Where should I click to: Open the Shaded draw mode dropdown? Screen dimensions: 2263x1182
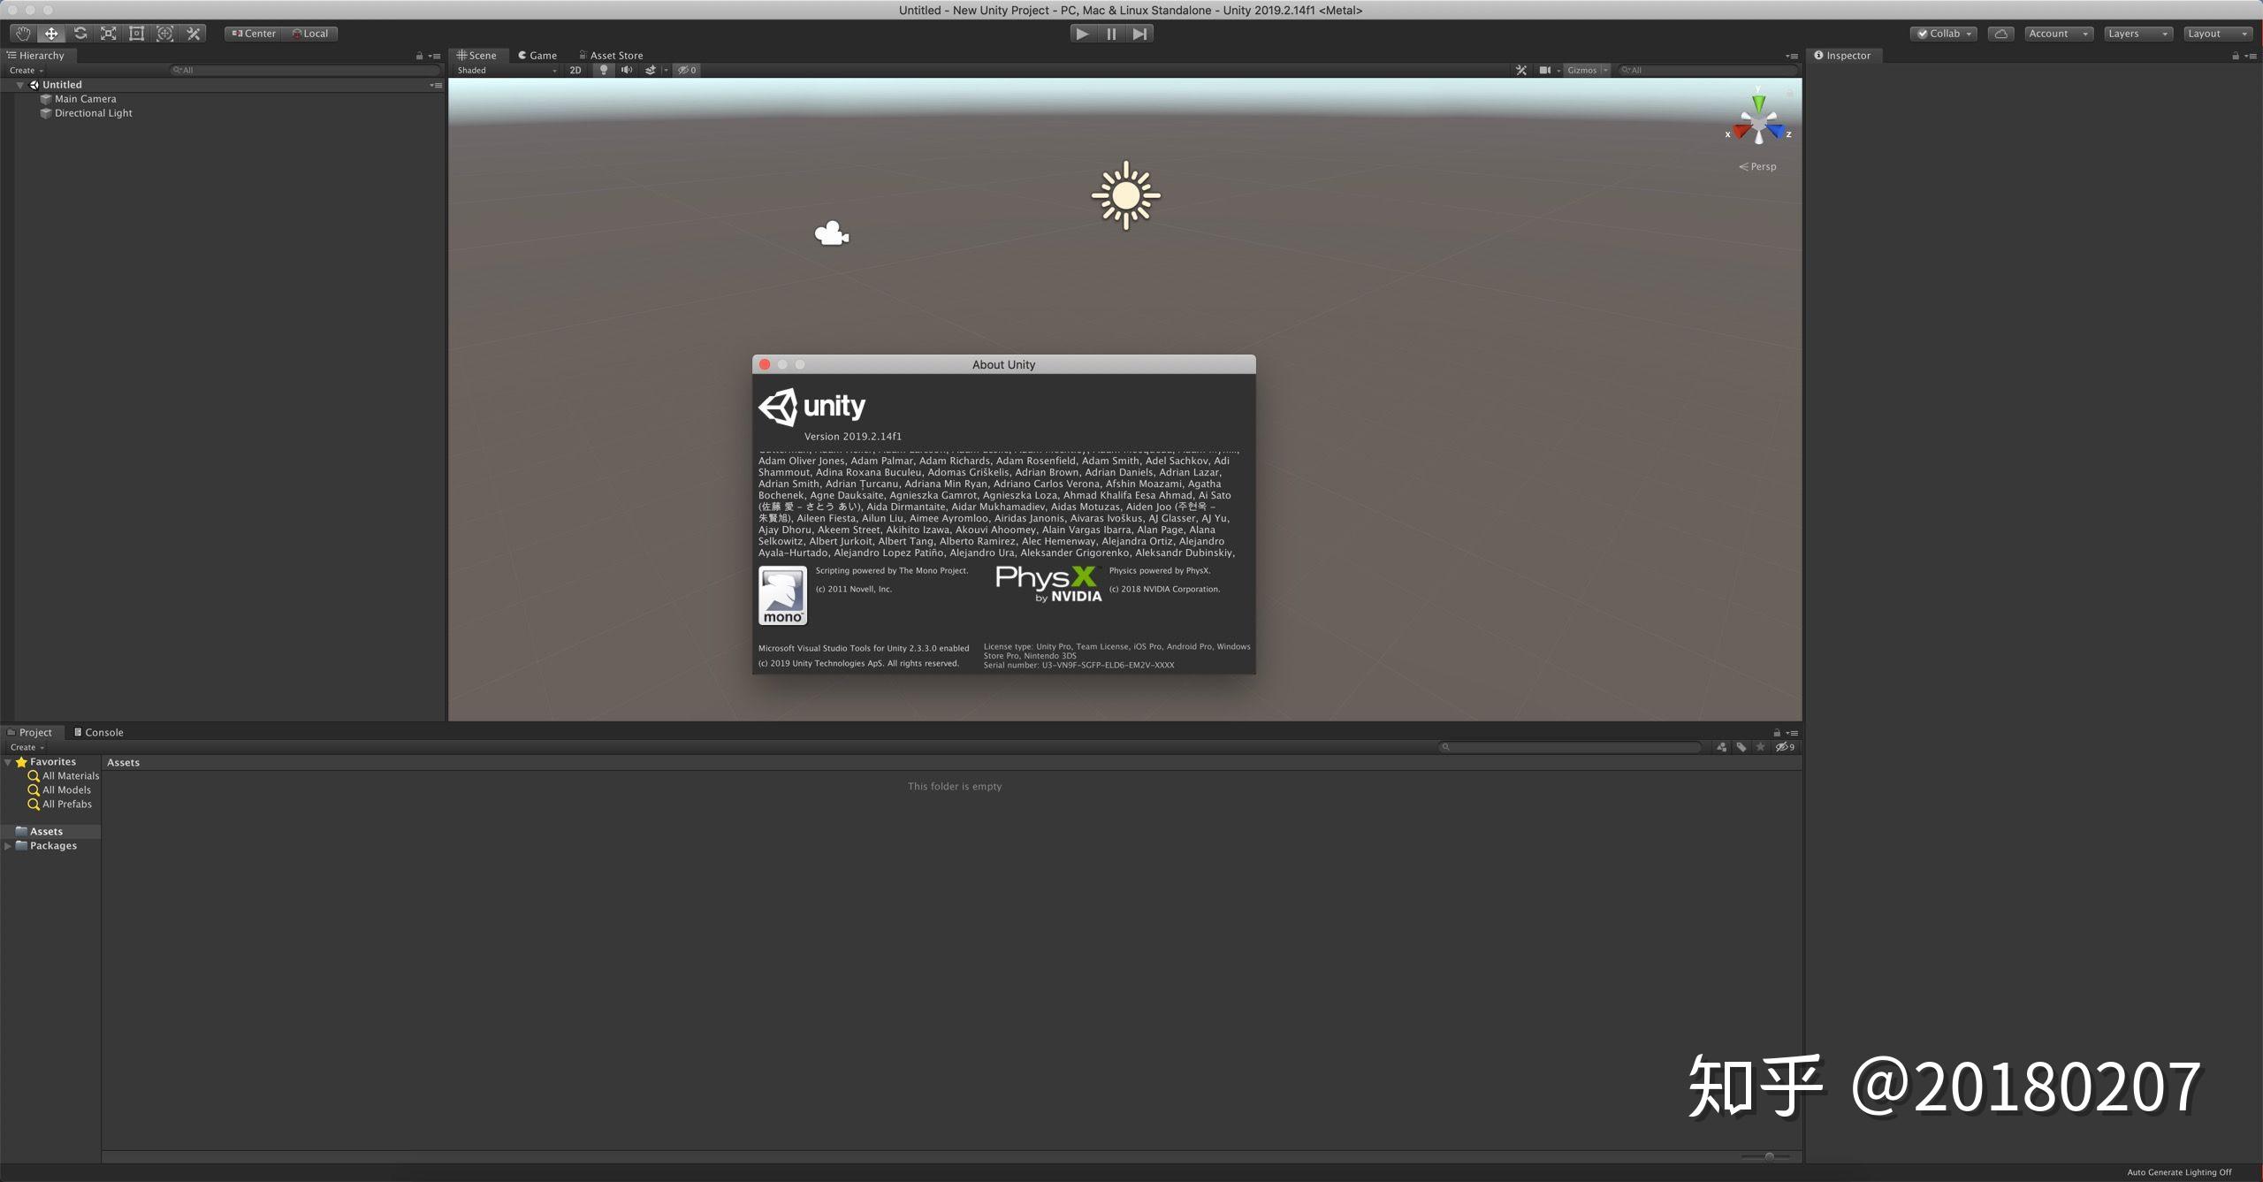point(504,70)
